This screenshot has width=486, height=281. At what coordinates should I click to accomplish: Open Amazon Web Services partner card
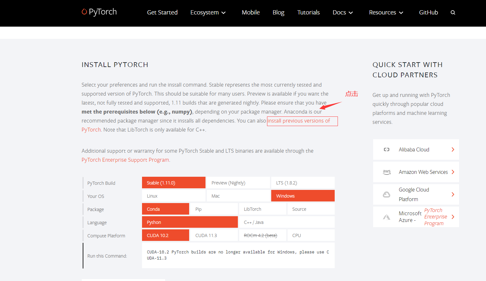[416, 172]
